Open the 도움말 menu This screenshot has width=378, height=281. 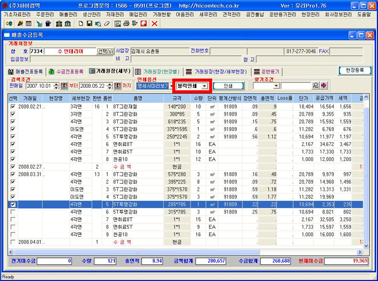(364, 15)
